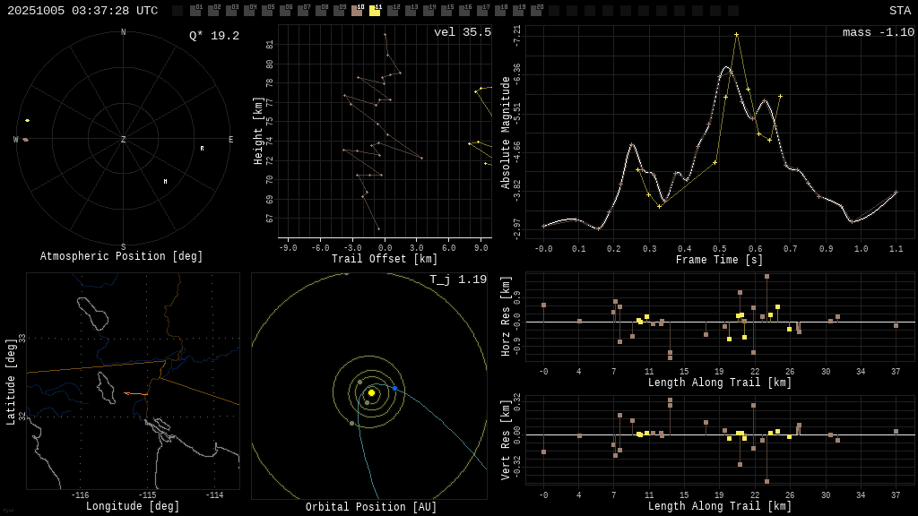This screenshot has height=516, width=918.
Task: Click the T_j 1.19 value
Action: pyautogui.click(x=457, y=279)
